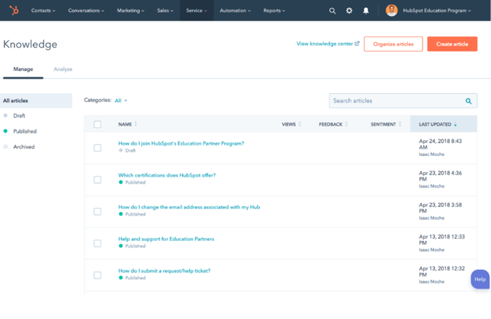The height and width of the screenshot is (319, 491).
Task: Open 'How do I join HubSpot's Education Partner Program?'
Action: click(181, 144)
